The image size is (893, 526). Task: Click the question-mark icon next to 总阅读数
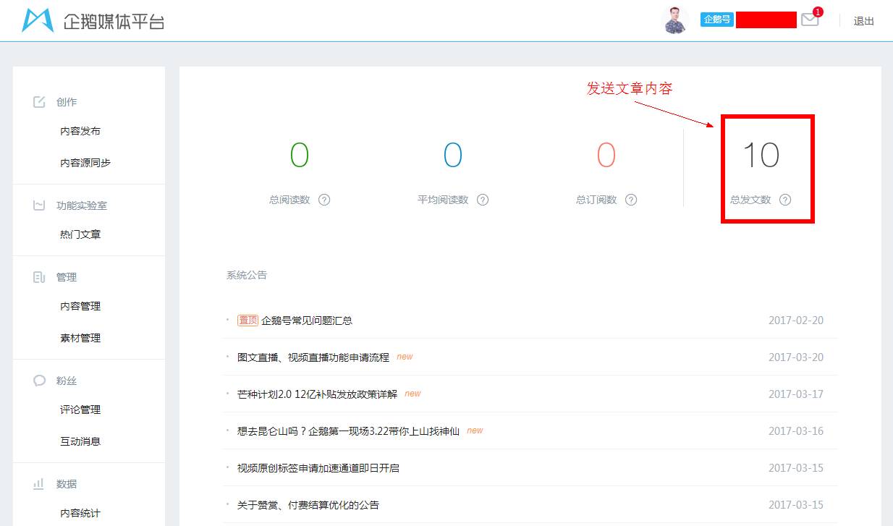coord(323,200)
